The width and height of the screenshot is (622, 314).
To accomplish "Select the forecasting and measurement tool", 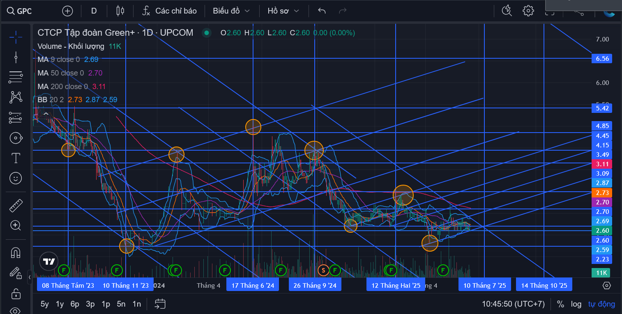I will coord(16,117).
